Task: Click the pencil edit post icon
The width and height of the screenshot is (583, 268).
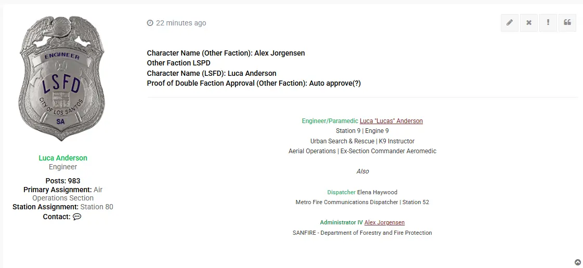Action: click(509, 23)
